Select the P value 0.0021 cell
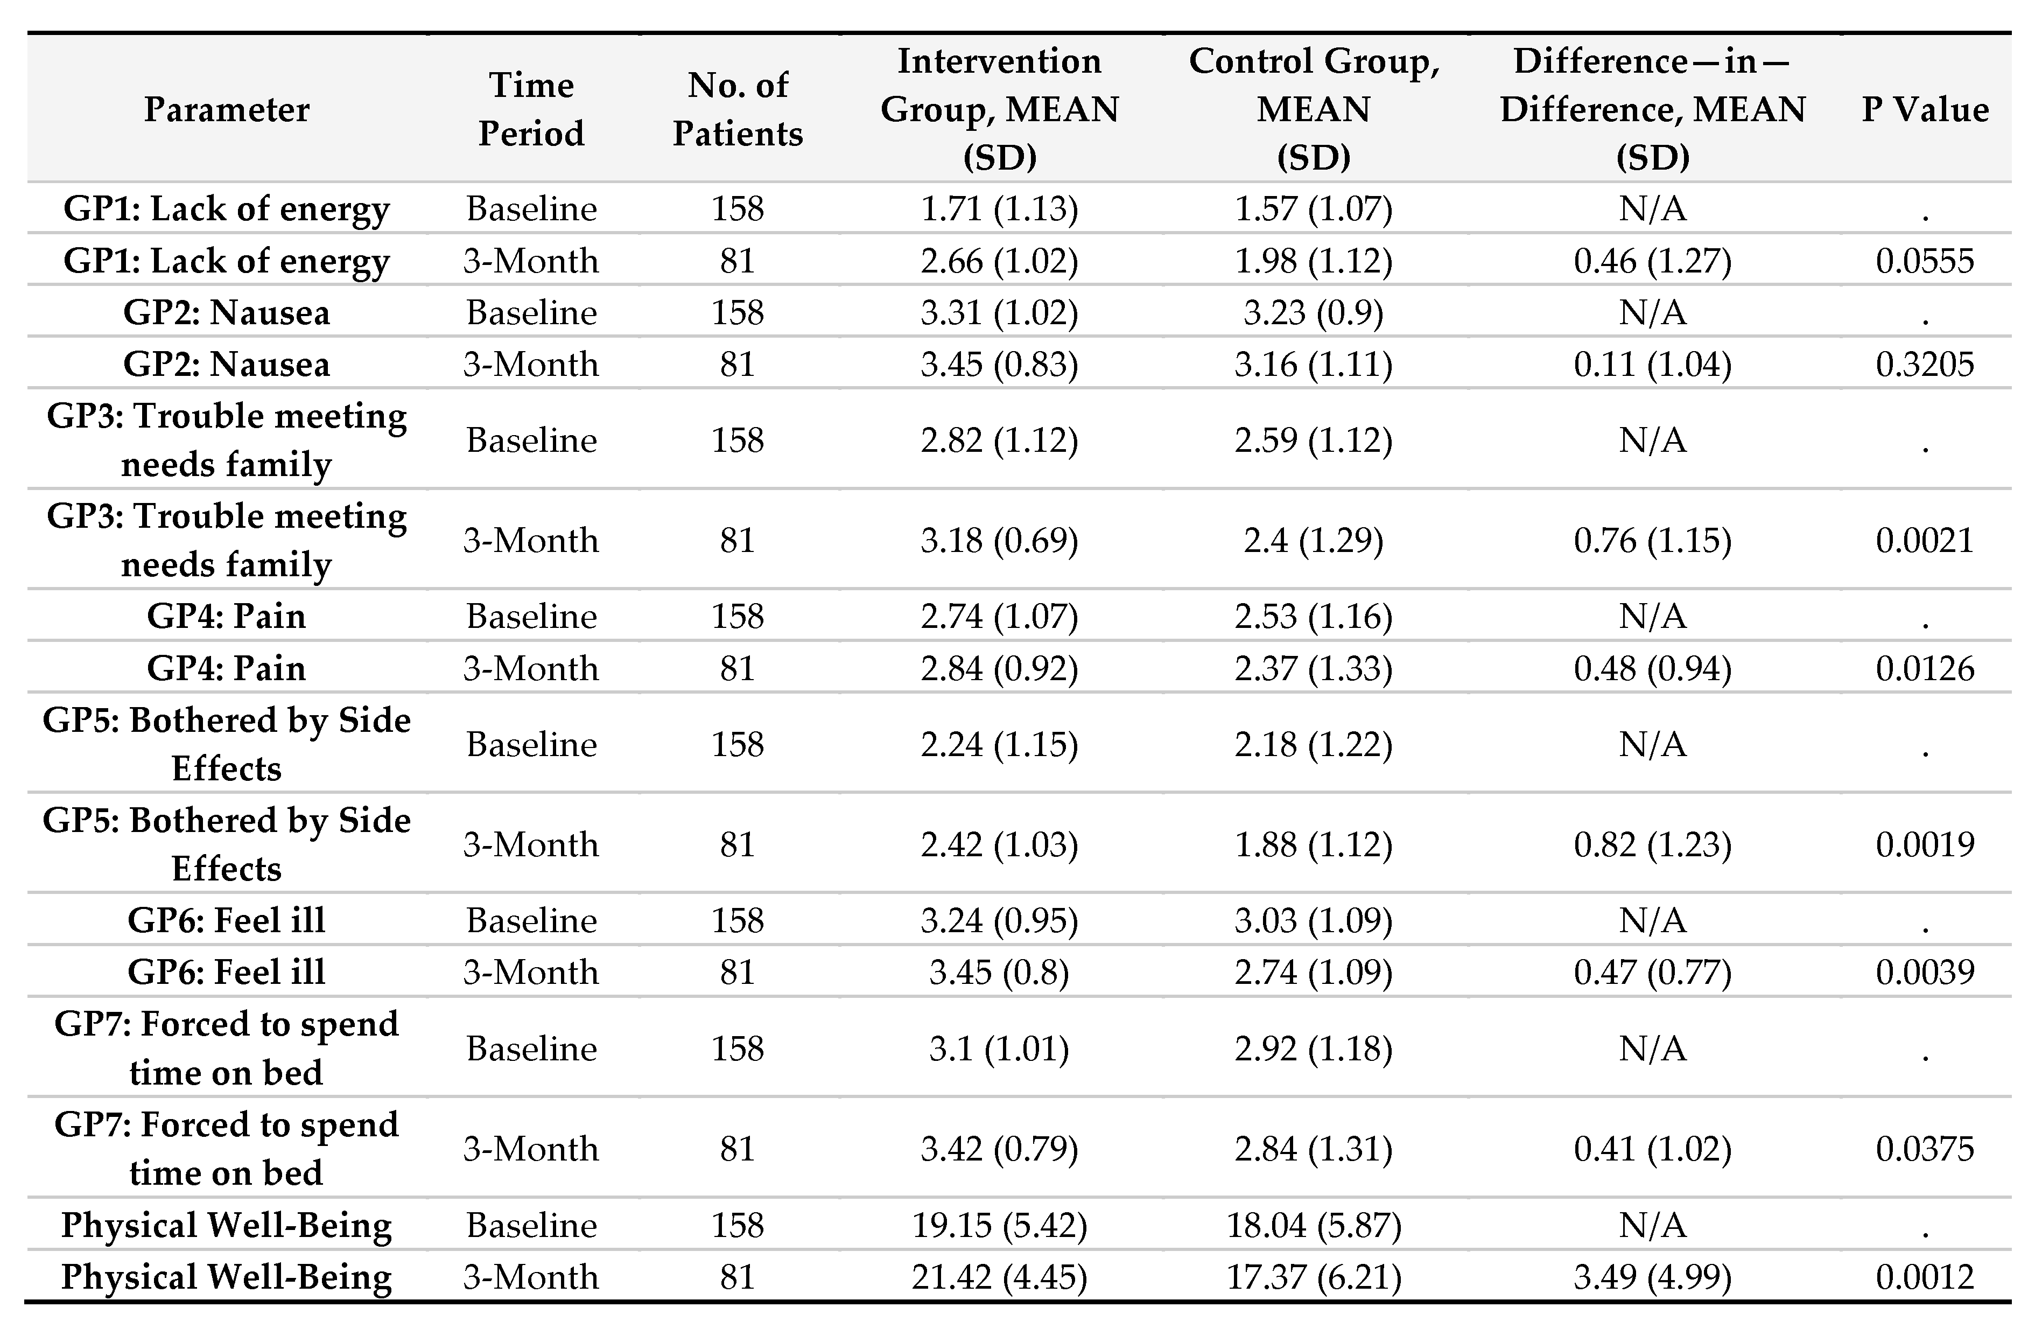 (x=1925, y=540)
